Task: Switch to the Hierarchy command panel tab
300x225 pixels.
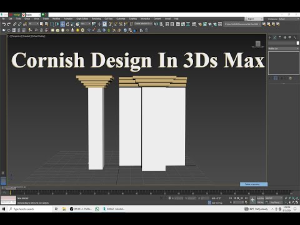Action: [280, 37]
